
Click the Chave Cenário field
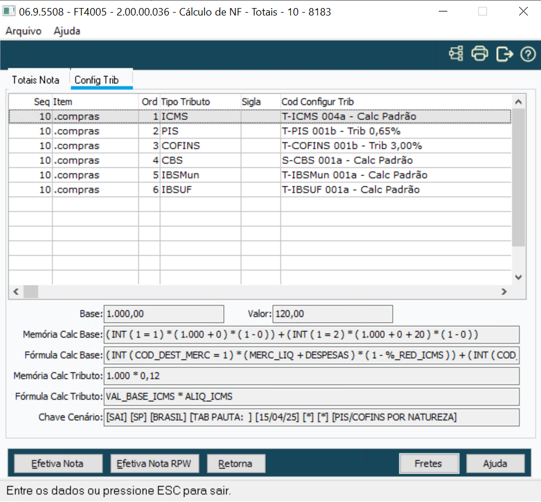coord(311,418)
